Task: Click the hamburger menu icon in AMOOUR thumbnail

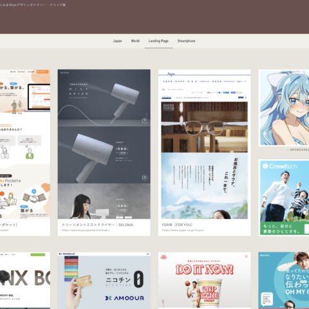Action: [148, 254]
